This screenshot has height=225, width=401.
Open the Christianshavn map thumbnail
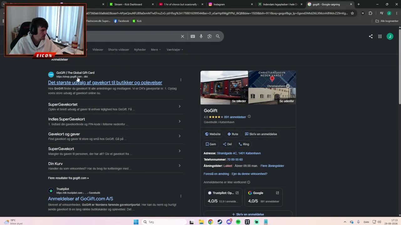[x=272, y=79]
